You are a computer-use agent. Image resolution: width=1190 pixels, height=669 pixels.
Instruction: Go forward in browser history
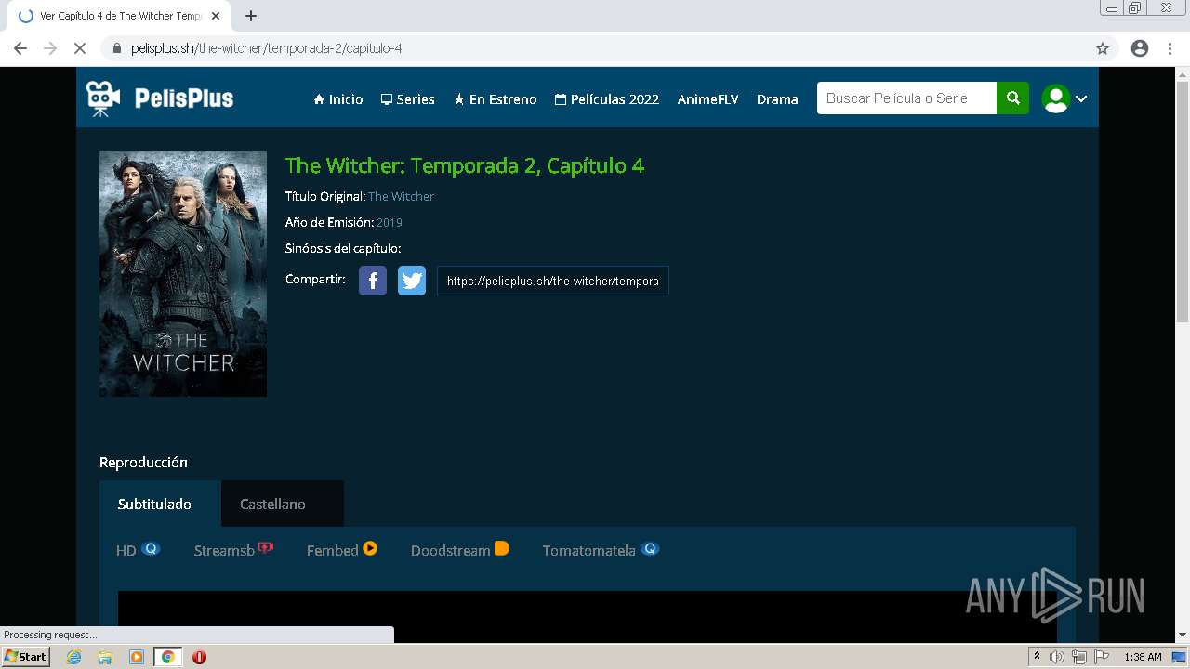coord(50,48)
